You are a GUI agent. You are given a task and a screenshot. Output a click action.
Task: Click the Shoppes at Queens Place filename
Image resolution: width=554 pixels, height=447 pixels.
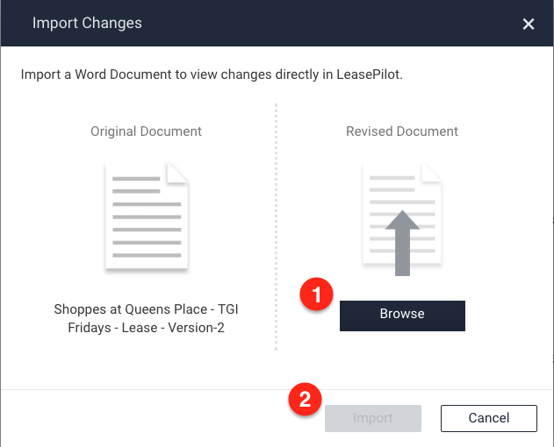146,309
